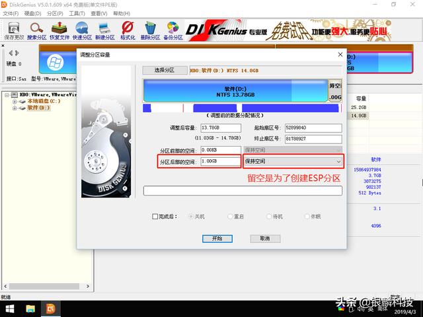Click the 调整后容量 input field
The width and height of the screenshot is (423, 317).
click(221, 127)
